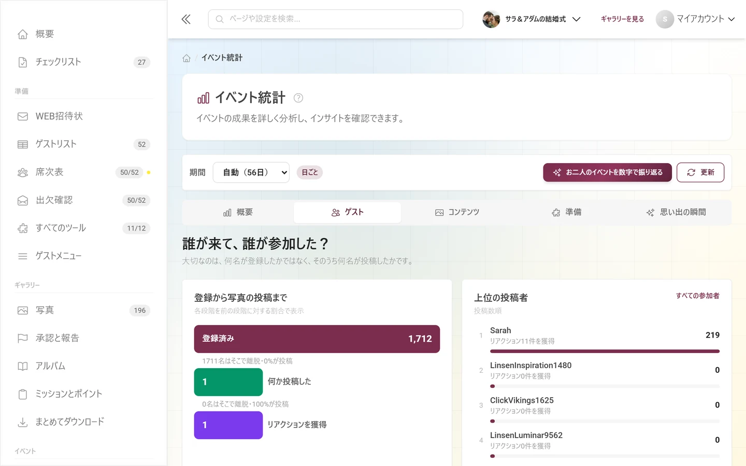Toggle the 日ごと granularity chip

click(310, 172)
